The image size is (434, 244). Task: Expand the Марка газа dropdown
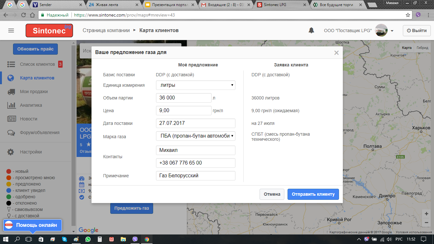click(195, 136)
